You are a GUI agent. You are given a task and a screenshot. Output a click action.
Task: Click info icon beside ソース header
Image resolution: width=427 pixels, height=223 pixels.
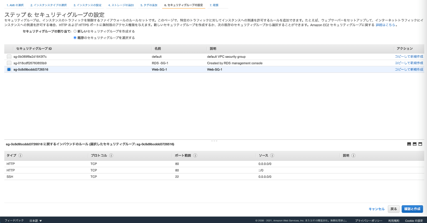point(272,156)
